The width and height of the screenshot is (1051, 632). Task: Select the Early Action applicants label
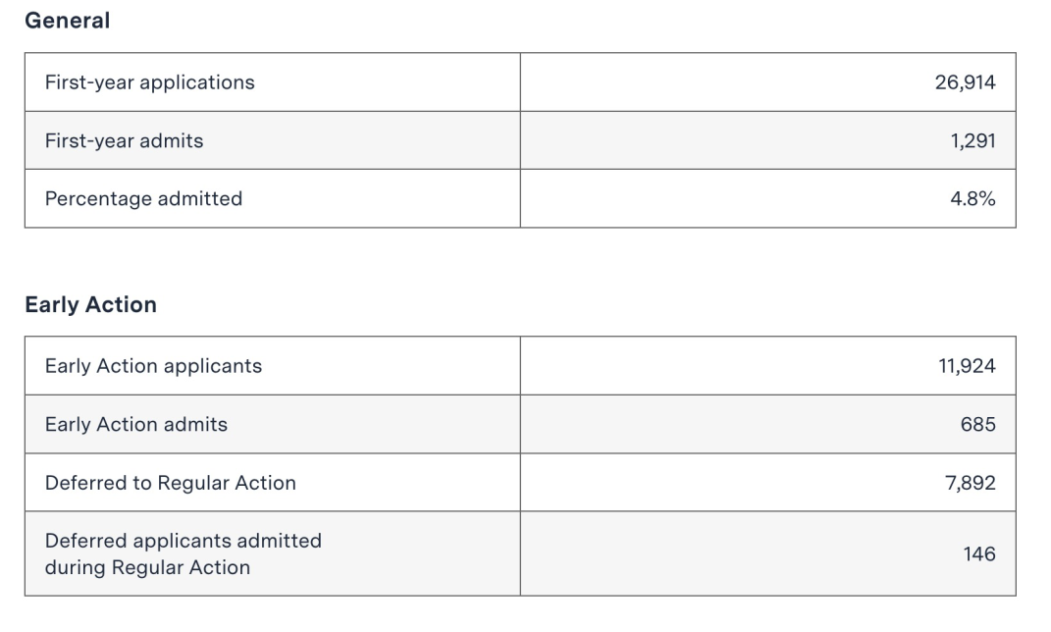click(153, 366)
